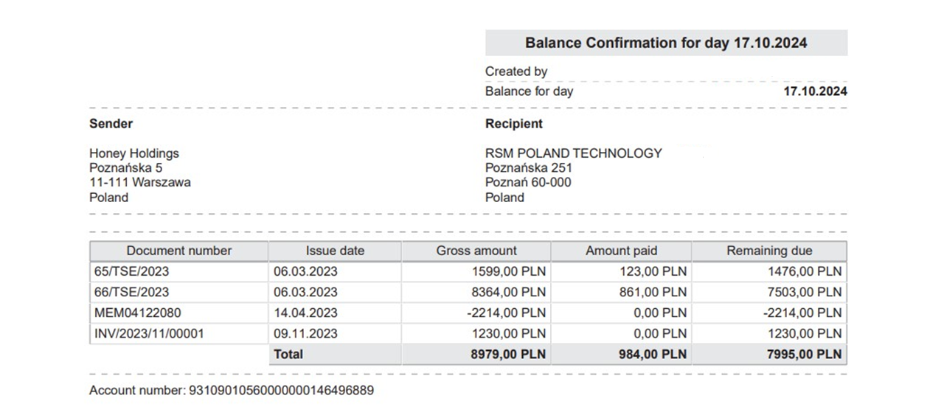Click the INV/2023/11/00001 document entry
This screenshot has height=418, width=944.
coord(149,333)
